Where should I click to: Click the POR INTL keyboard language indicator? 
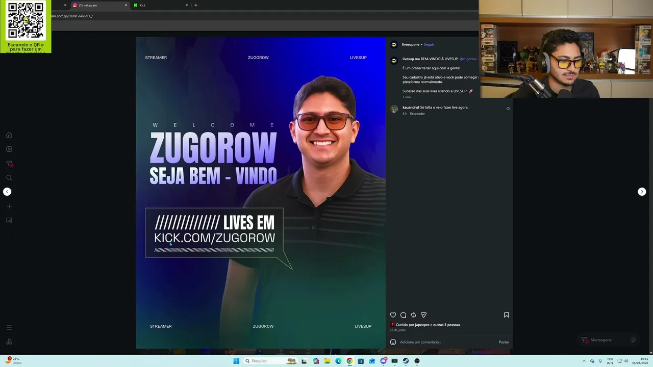coord(610,361)
